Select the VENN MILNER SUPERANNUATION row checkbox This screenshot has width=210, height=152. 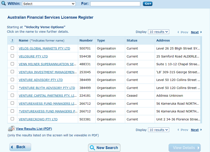click(12, 64)
